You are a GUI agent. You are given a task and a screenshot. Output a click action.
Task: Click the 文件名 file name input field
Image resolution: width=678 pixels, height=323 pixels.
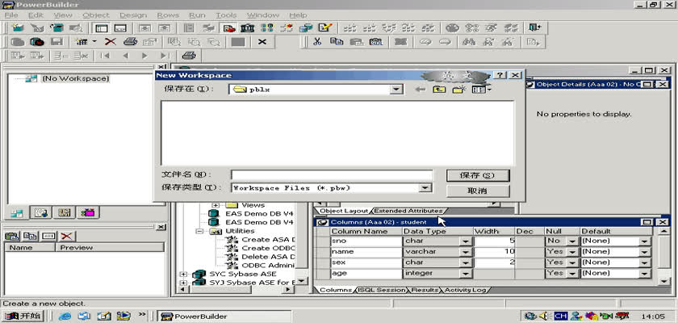pos(332,174)
